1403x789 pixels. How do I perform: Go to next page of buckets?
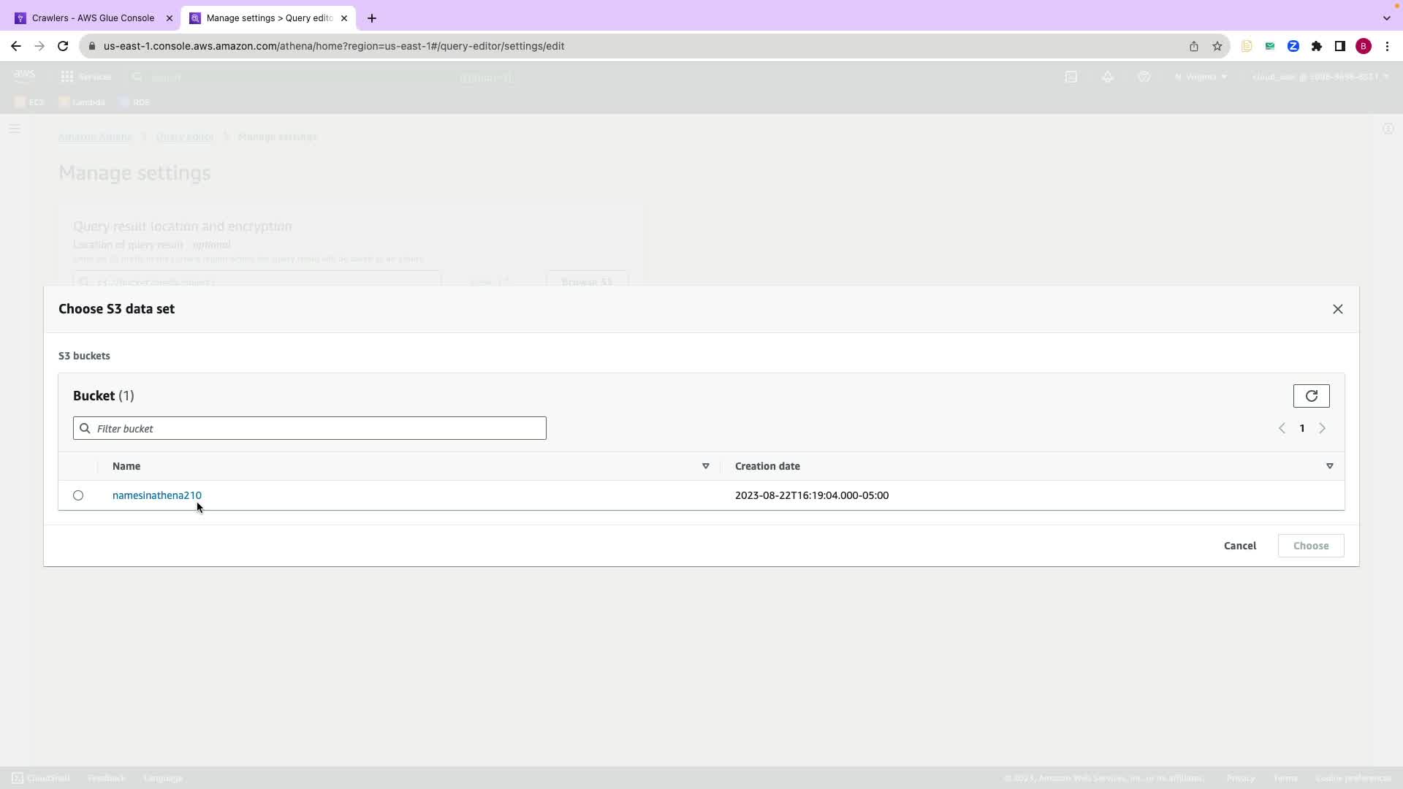pyautogui.click(x=1322, y=429)
